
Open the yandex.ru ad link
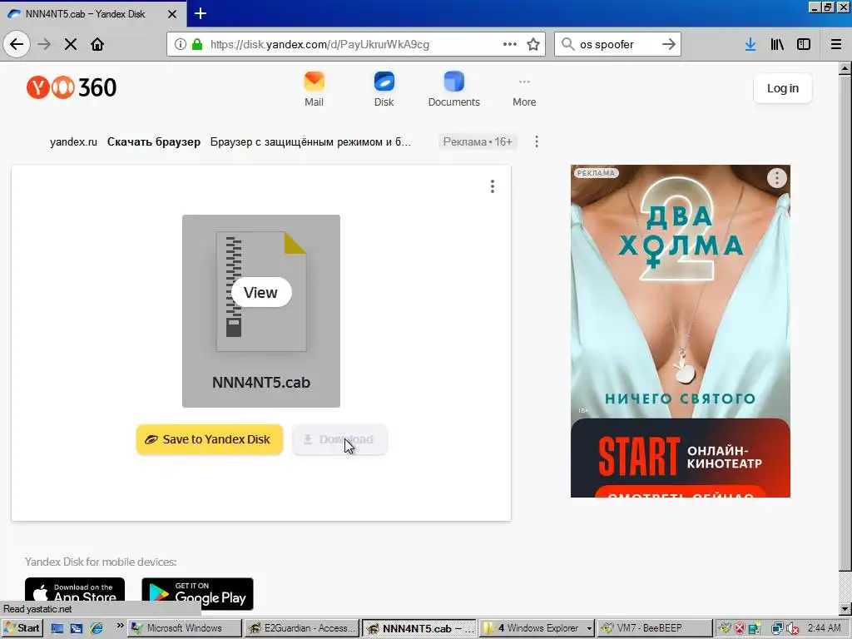coord(73,141)
